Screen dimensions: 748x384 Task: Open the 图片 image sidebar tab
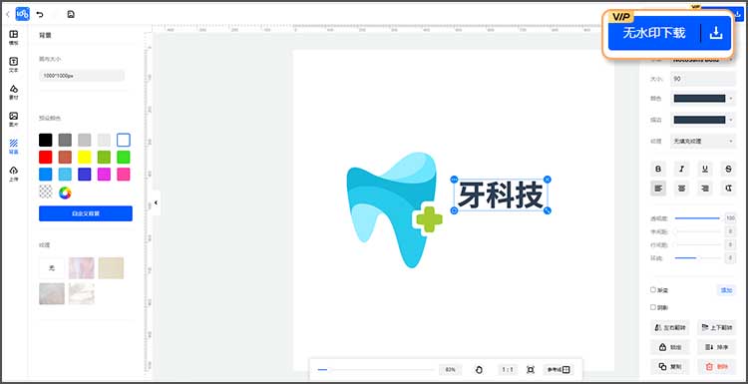[14, 120]
